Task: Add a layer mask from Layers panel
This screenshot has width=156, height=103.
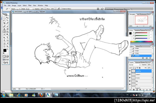Action: [137, 89]
